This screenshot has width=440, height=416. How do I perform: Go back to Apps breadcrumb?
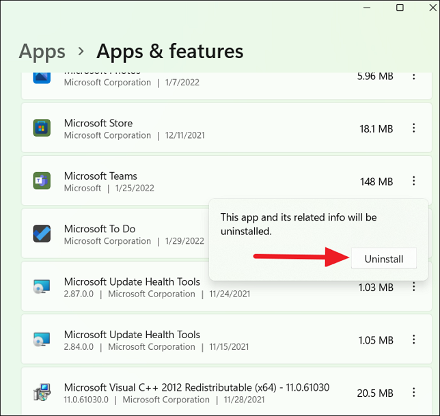coord(42,52)
